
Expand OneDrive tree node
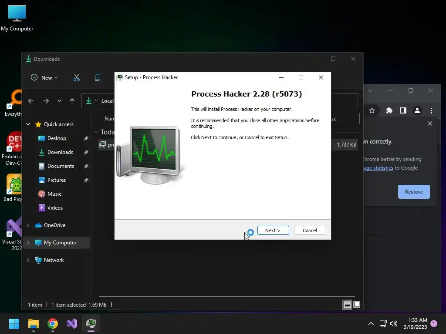tap(28, 225)
